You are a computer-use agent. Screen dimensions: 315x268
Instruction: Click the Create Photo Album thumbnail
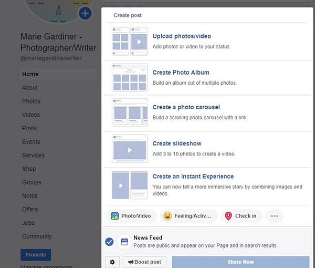(130, 78)
